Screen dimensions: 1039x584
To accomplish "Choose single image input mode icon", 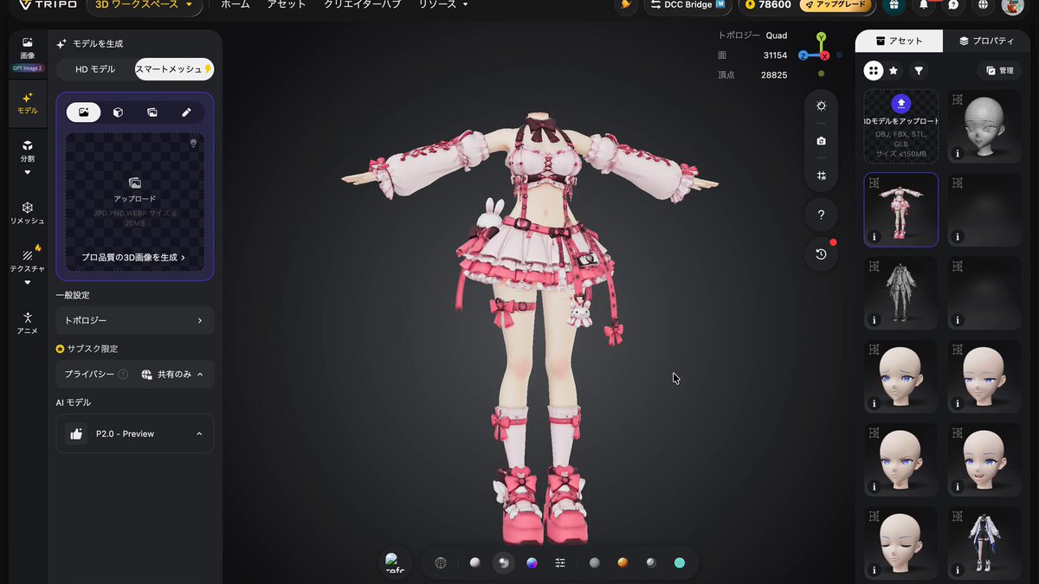I will point(84,112).
